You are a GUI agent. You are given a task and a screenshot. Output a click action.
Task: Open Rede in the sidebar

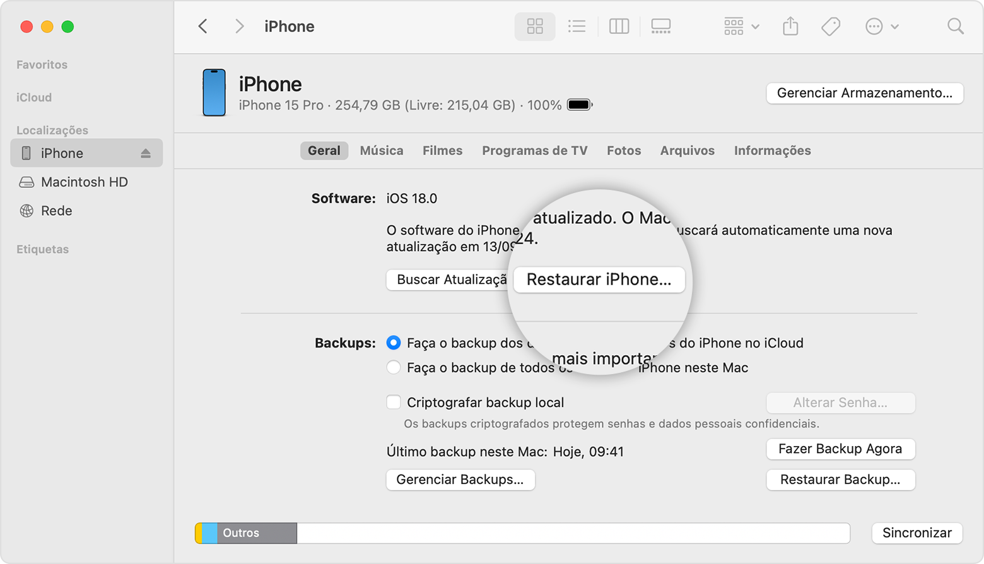point(86,211)
